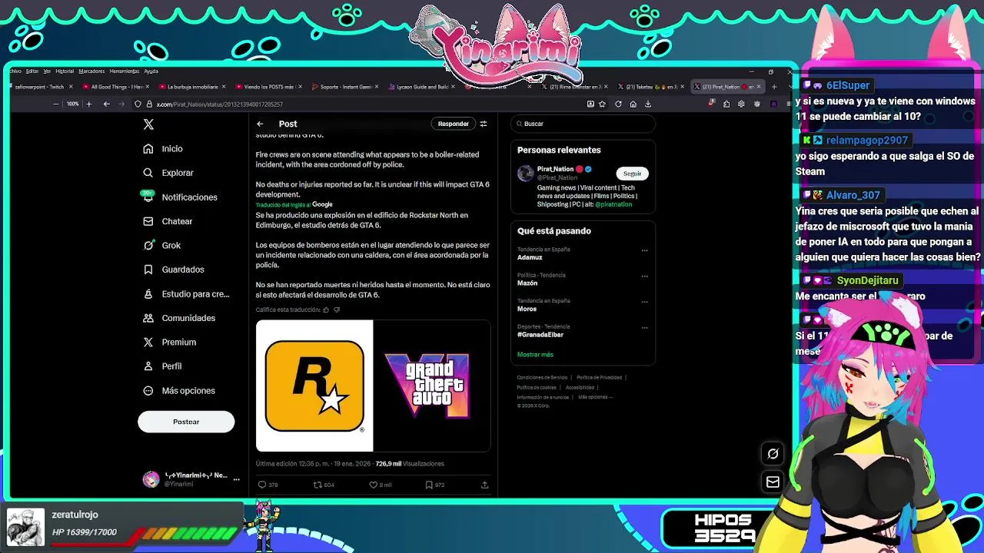
Task: Click reply icon with 378
Action: click(x=268, y=485)
